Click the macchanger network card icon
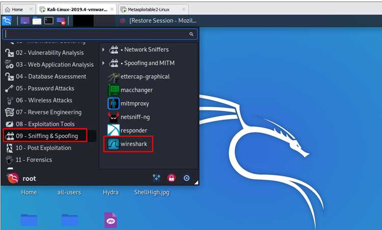Image resolution: width=382 pixels, height=230 pixels. click(x=114, y=90)
